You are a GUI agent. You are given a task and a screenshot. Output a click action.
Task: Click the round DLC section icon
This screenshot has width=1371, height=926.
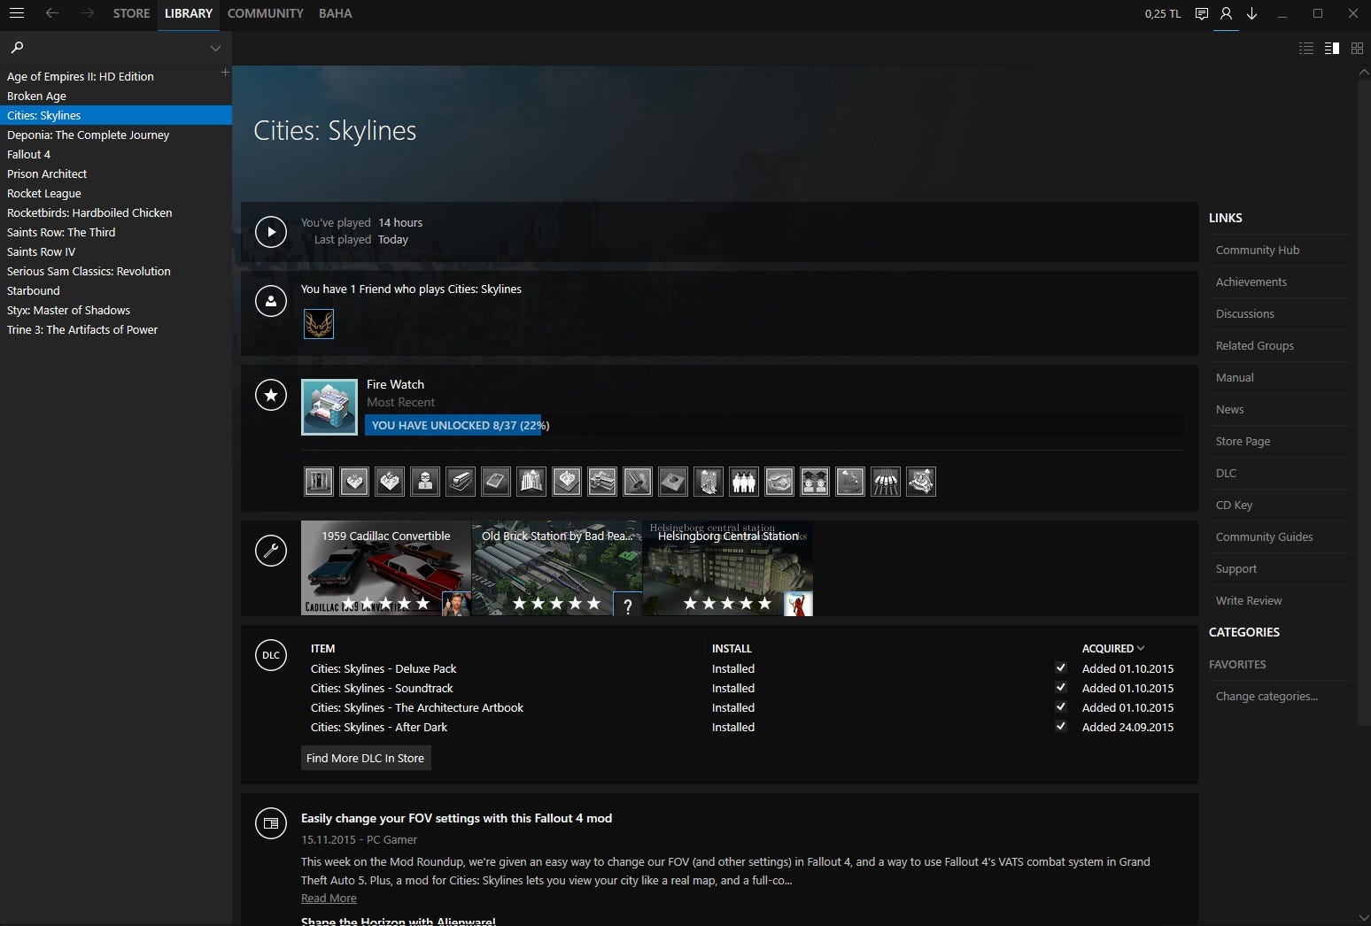coord(271,655)
